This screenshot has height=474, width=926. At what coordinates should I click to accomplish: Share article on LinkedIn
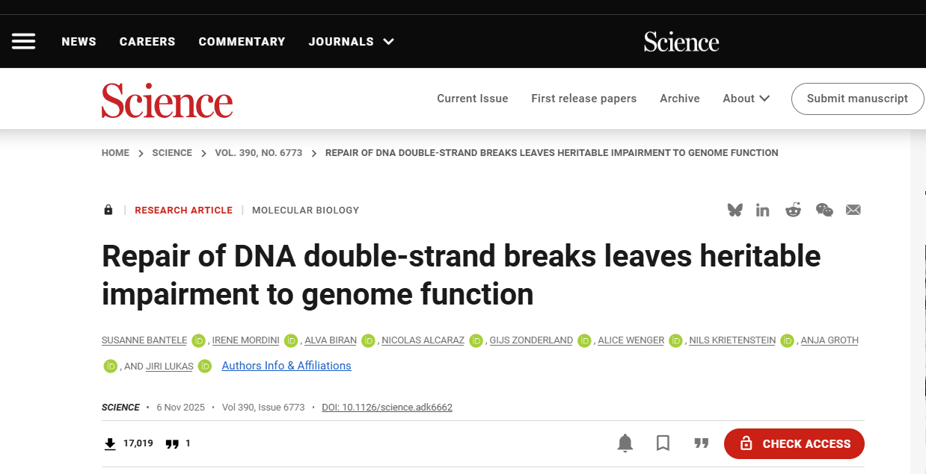pyautogui.click(x=762, y=210)
